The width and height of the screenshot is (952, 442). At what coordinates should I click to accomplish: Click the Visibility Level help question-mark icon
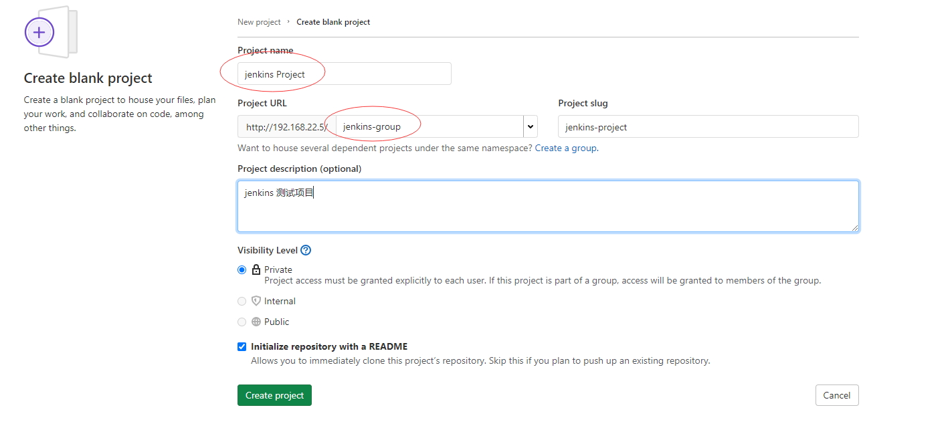306,250
